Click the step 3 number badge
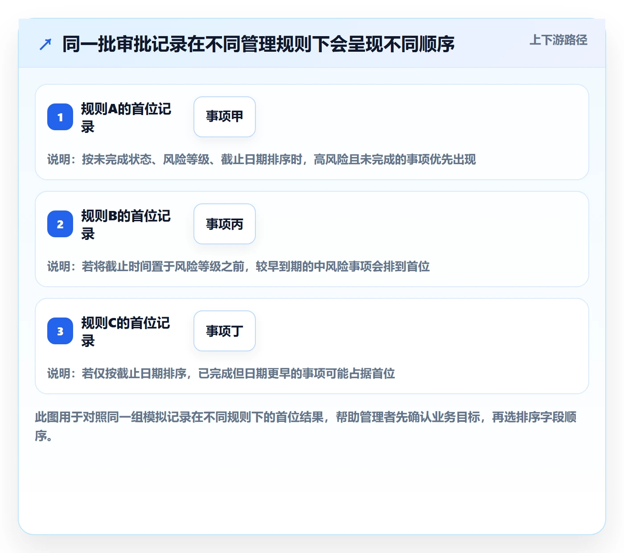 click(60, 331)
